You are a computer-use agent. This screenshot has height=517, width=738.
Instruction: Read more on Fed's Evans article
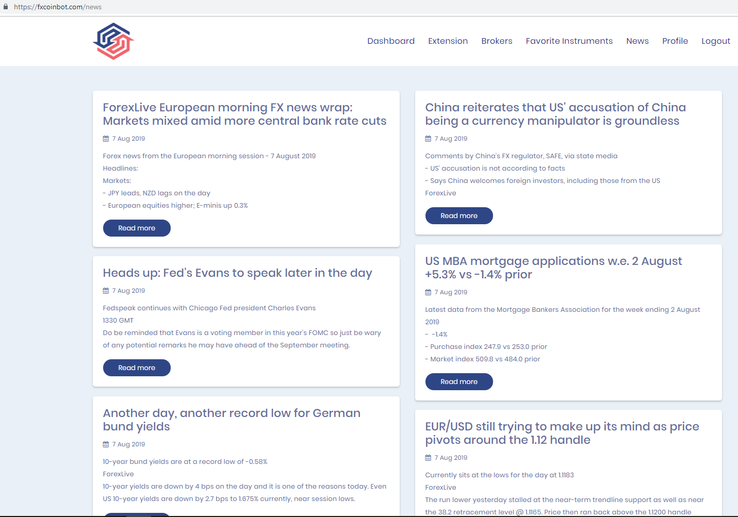pyautogui.click(x=137, y=368)
